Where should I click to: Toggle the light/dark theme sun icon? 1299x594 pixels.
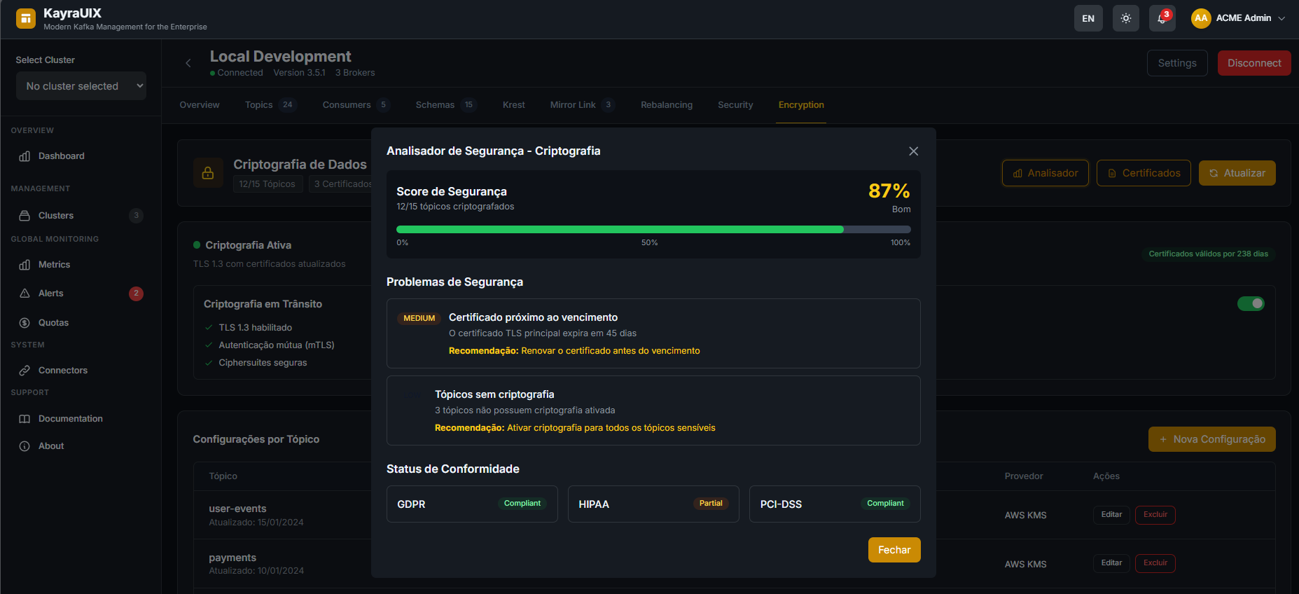point(1126,18)
